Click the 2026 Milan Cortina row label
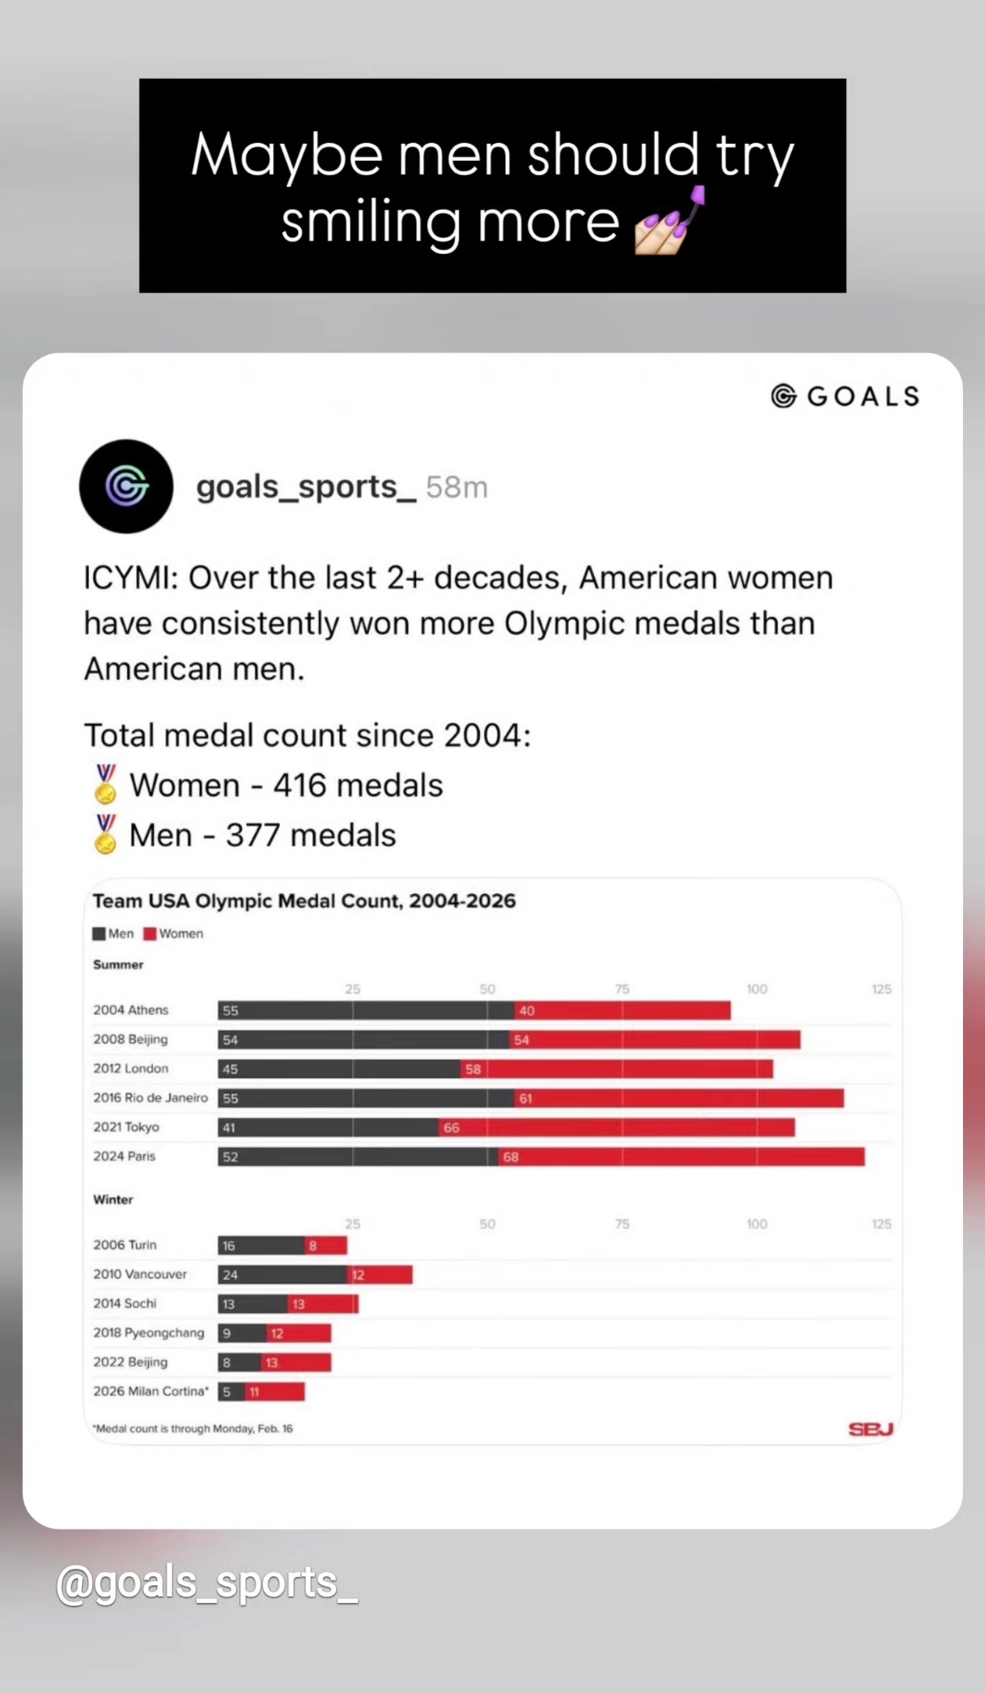 [151, 1391]
